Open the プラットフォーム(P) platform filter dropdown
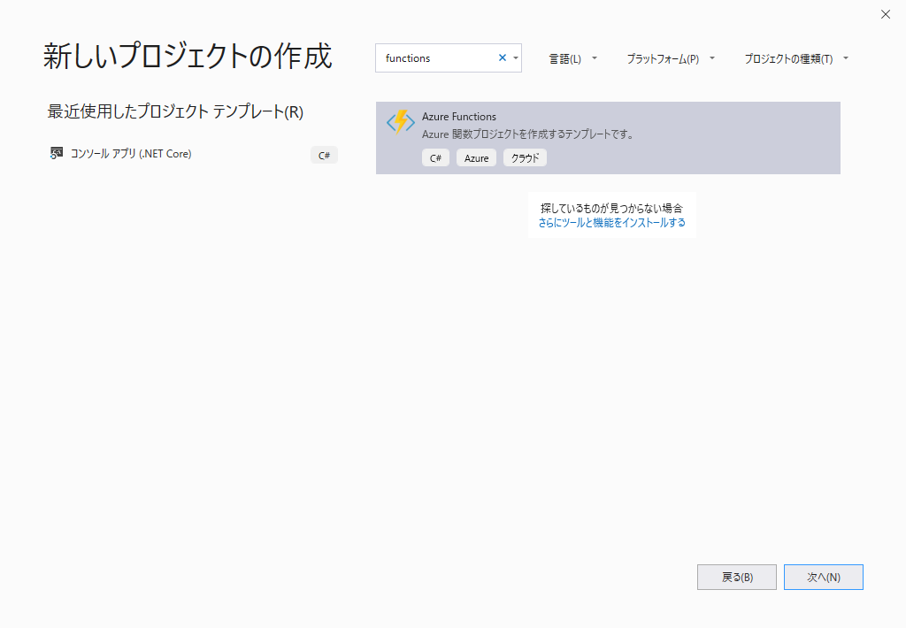This screenshot has height=628, width=906. (671, 59)
